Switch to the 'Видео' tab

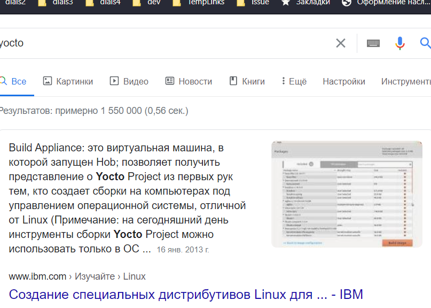129,81
